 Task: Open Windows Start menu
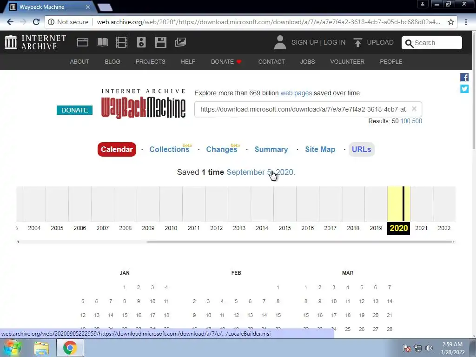[x=12, y=348]
